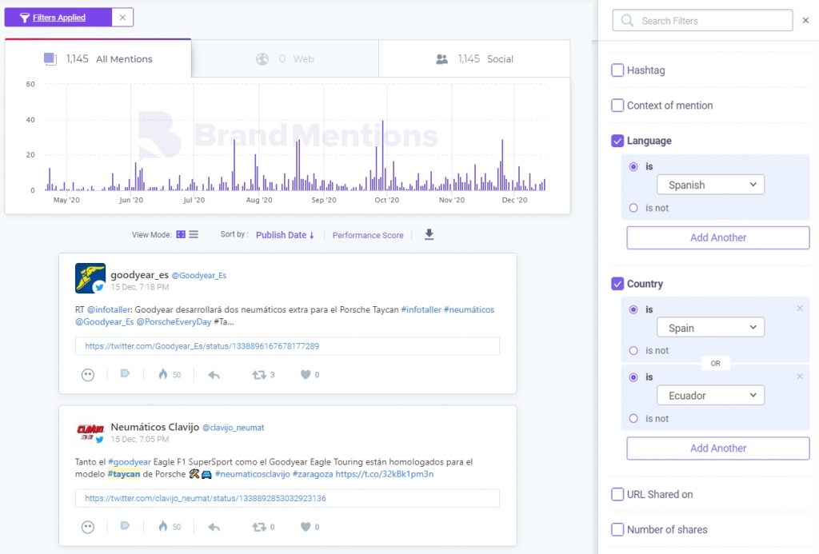Open the @infotaller mention link

[x=109, y=309]
